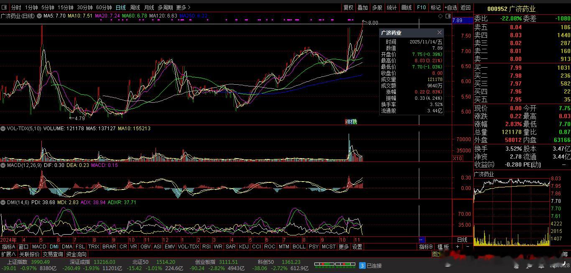Click the diamond marker icon above the chart

click(440, 16)
